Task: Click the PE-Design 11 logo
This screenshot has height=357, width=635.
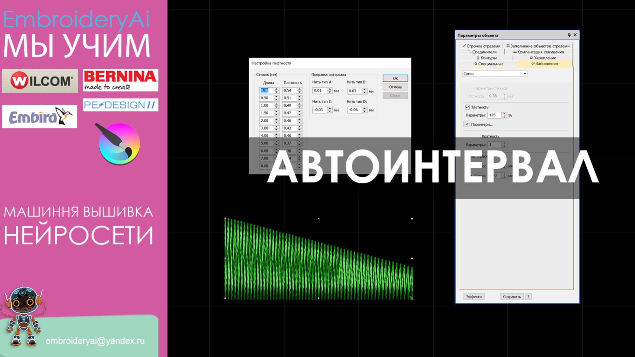Action: pyautogui.click(x=120, y=105)
